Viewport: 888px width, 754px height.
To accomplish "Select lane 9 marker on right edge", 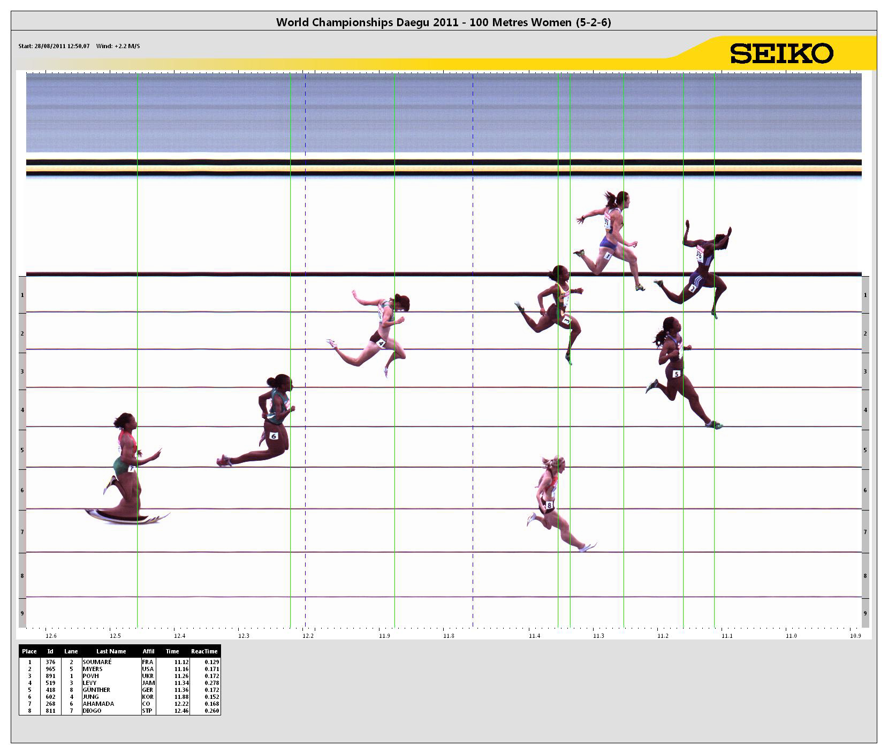I will [x=865, y=613].
